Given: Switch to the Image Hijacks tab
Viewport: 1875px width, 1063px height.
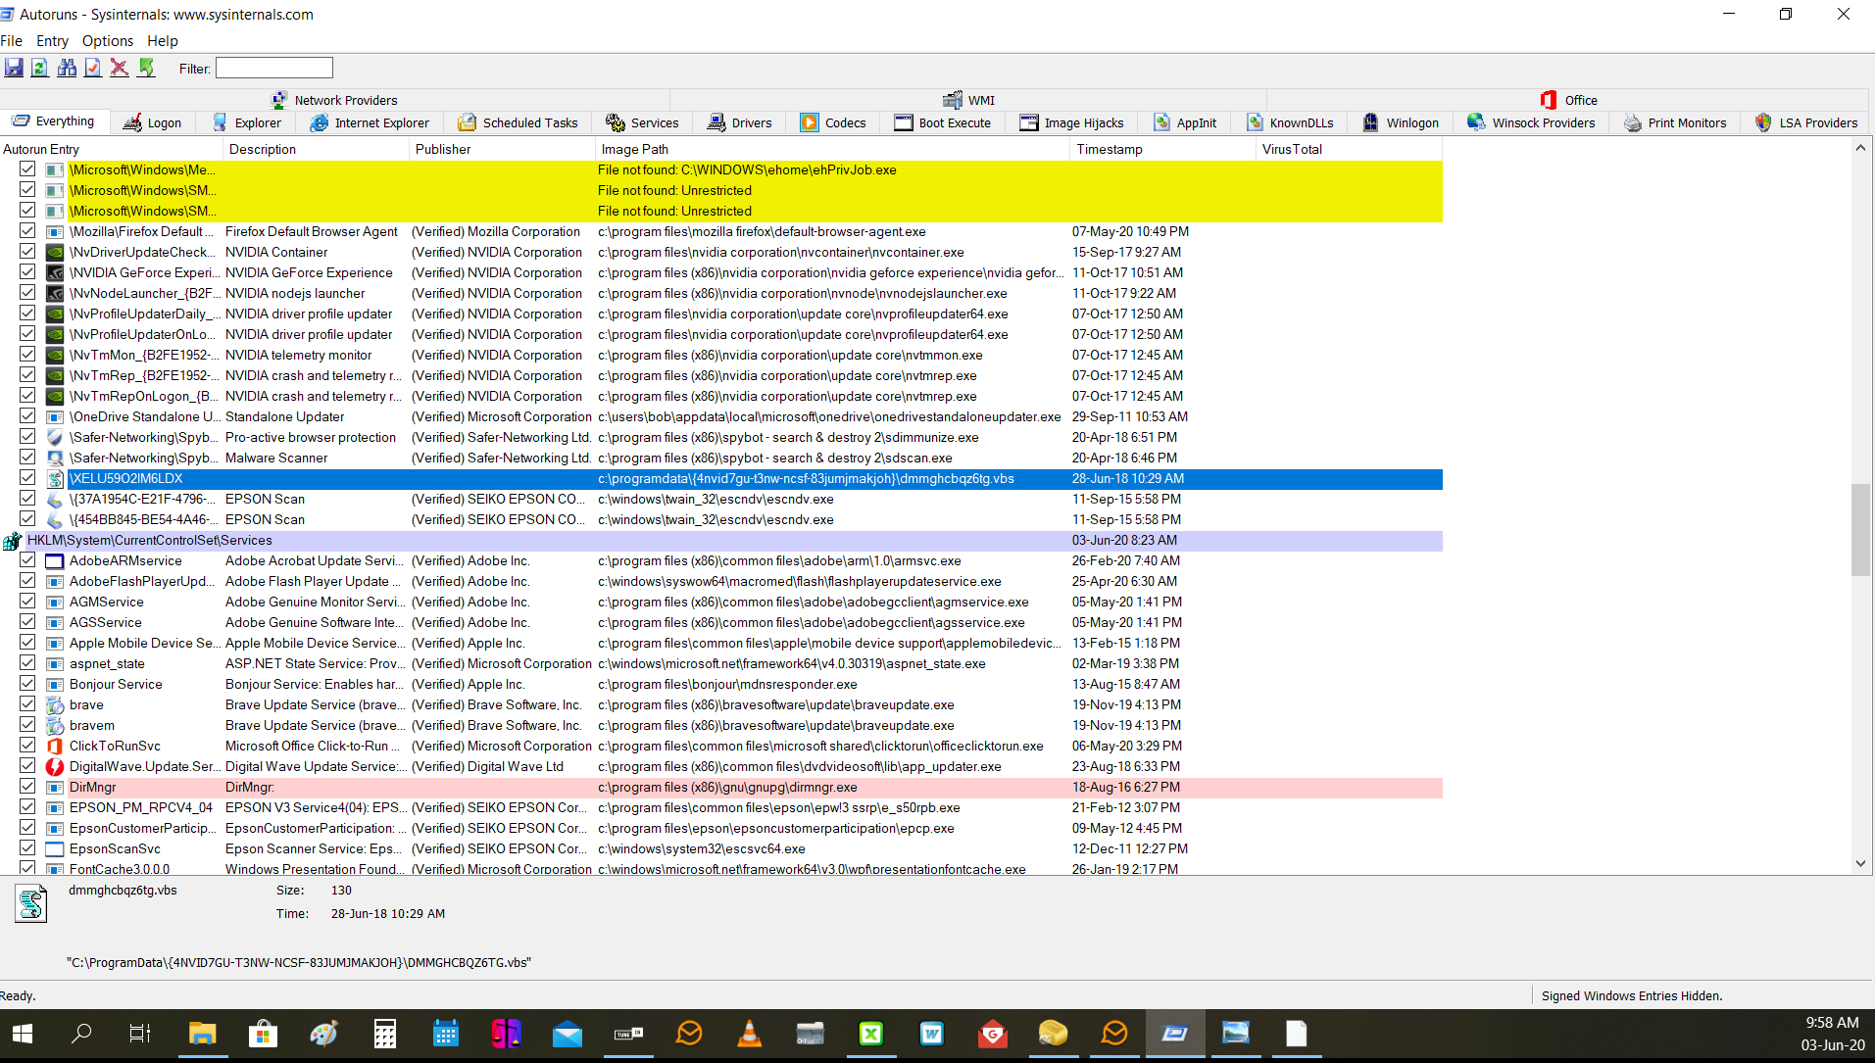Looking at the screenshot, I should point(1071,123).
